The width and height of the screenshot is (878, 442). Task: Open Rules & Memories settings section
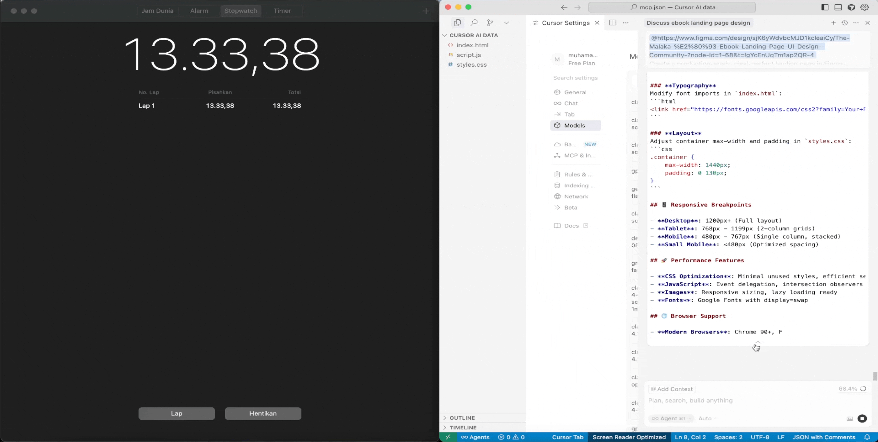point(575,175)
